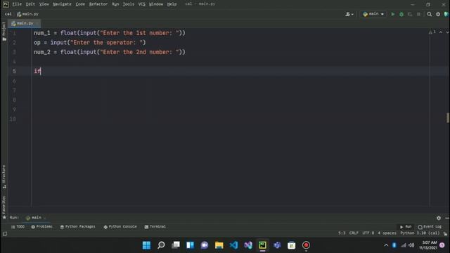Open Visual Studio from taskbar

tap(248, 245)
